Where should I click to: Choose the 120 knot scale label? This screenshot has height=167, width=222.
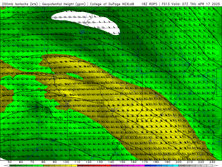coord(89,162)
